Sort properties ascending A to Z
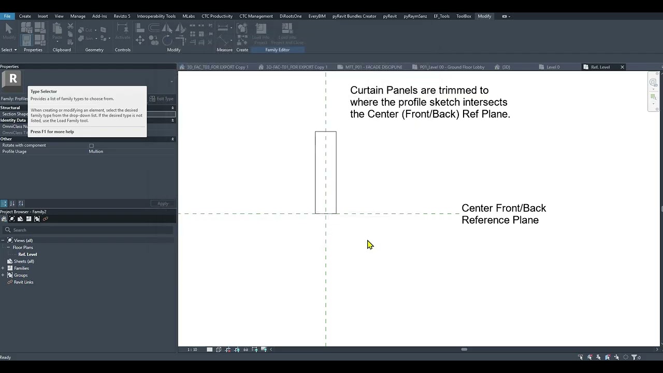663x373 pixels. click(12, 204)
